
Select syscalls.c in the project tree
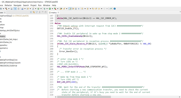tap(4, 45)
